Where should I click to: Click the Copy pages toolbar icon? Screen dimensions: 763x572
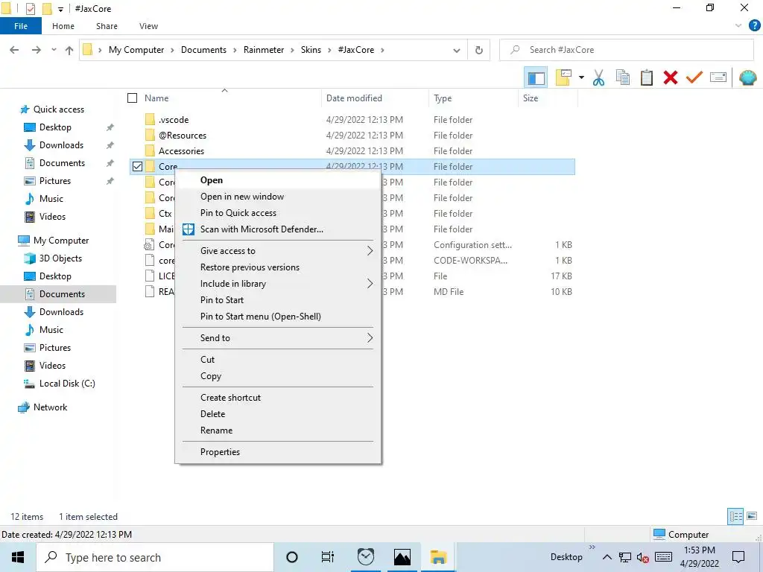(x=622, y=77)
